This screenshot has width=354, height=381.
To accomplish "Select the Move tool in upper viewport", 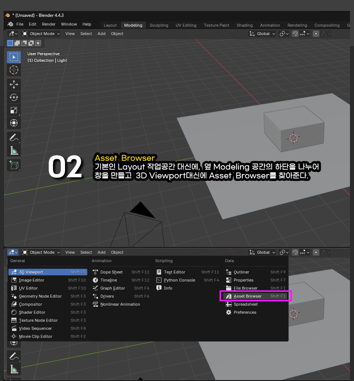I will pyautogui.click(x=14, y=84).
